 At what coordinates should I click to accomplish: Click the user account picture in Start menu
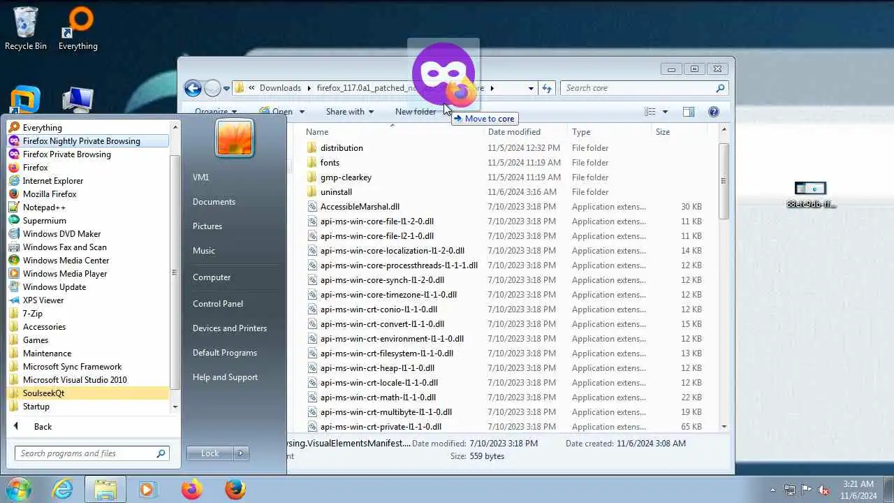(235, 137)
